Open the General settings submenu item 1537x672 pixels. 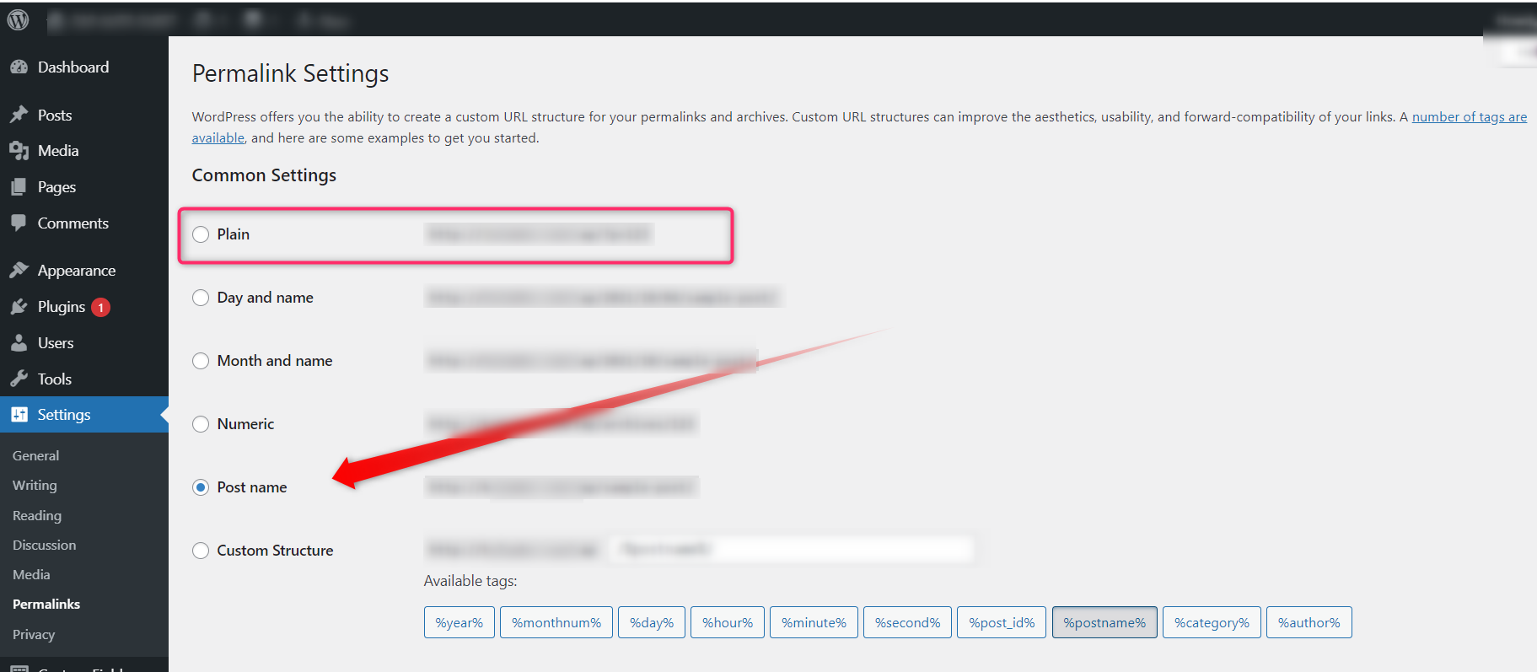click(36, 456)
